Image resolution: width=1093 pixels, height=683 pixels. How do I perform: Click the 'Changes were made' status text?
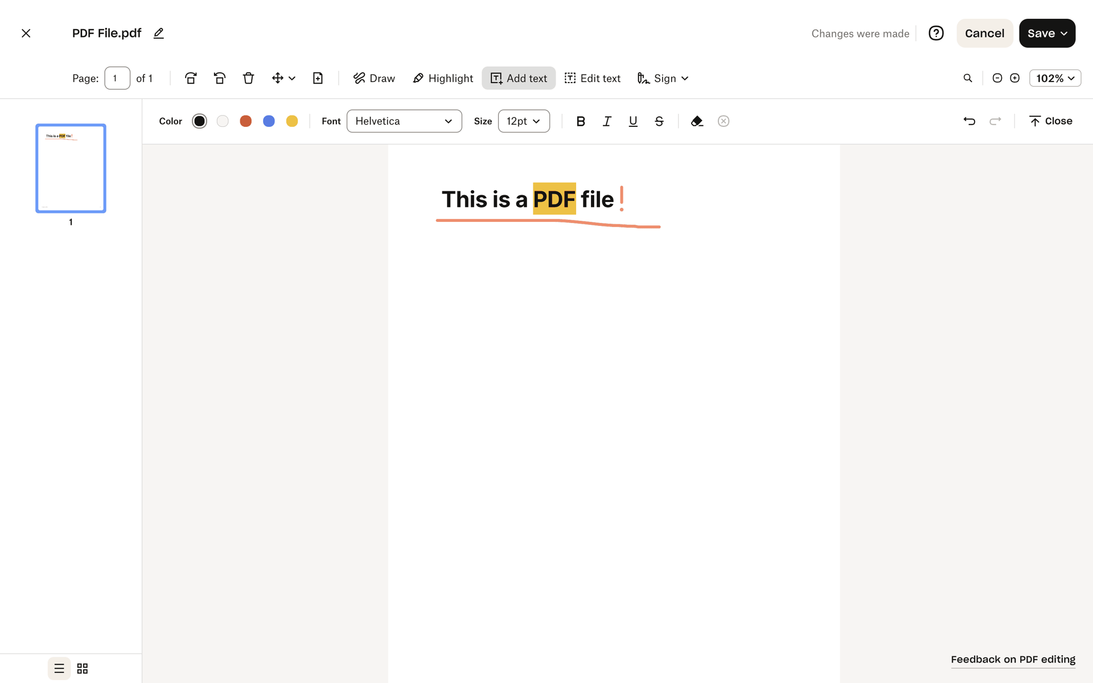860,34
